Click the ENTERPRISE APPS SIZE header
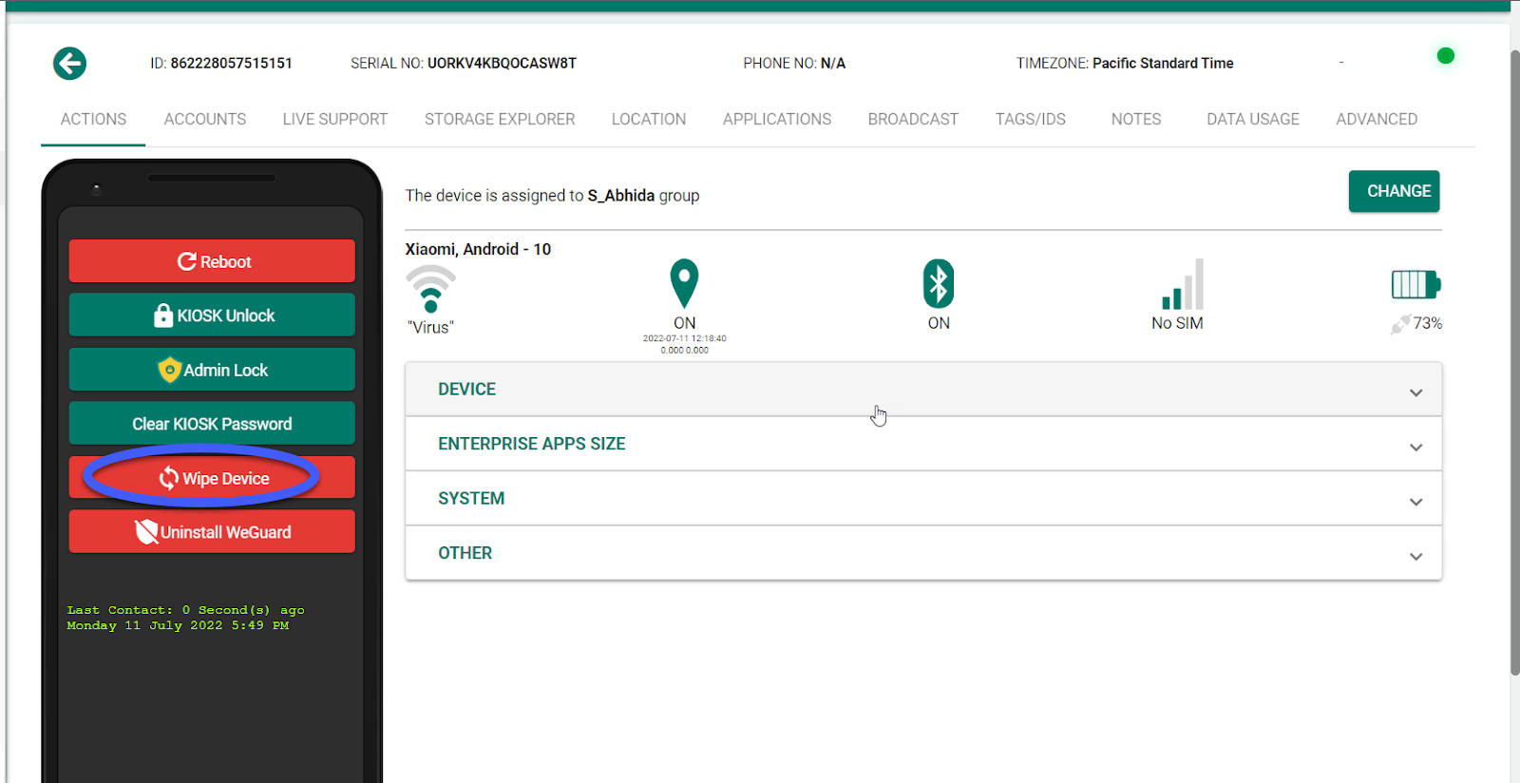The width and height of the screenshot is (1520, 783). point(532,444)
